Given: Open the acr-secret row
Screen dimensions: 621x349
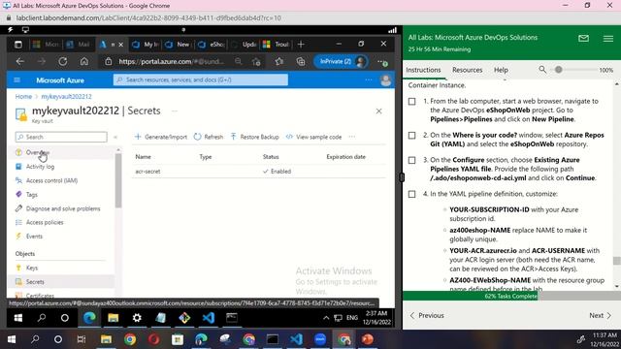Looking at the screenshot, I should pyautogui.click(x=259, y=172).
